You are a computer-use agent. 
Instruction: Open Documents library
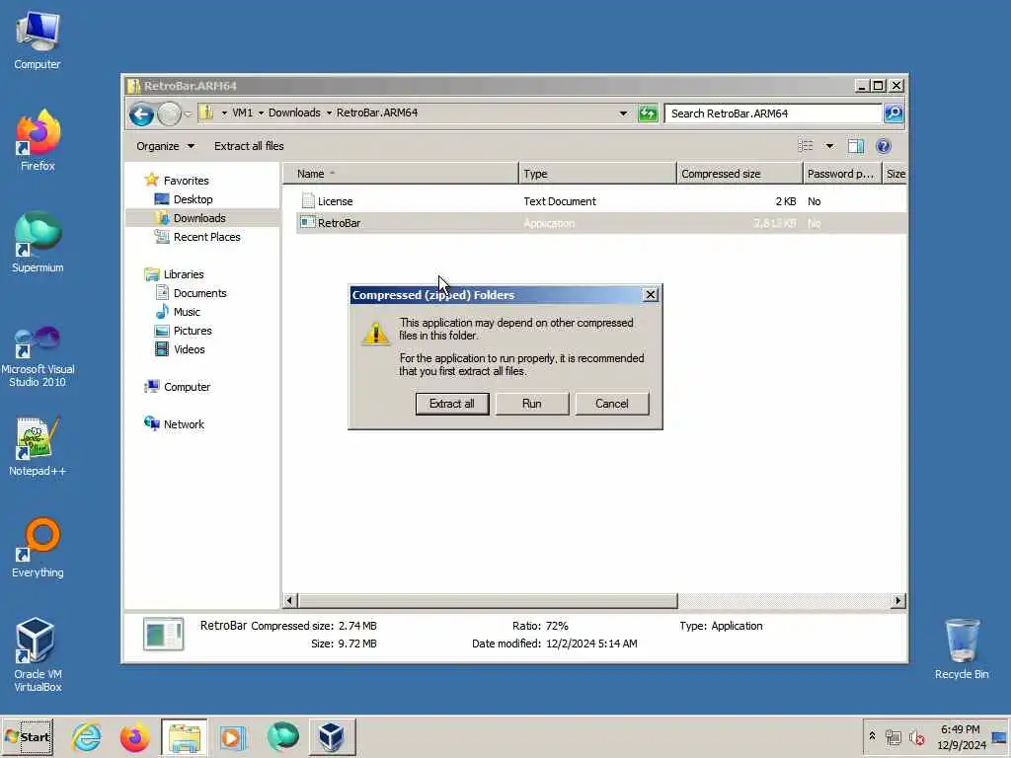[199, 292]
